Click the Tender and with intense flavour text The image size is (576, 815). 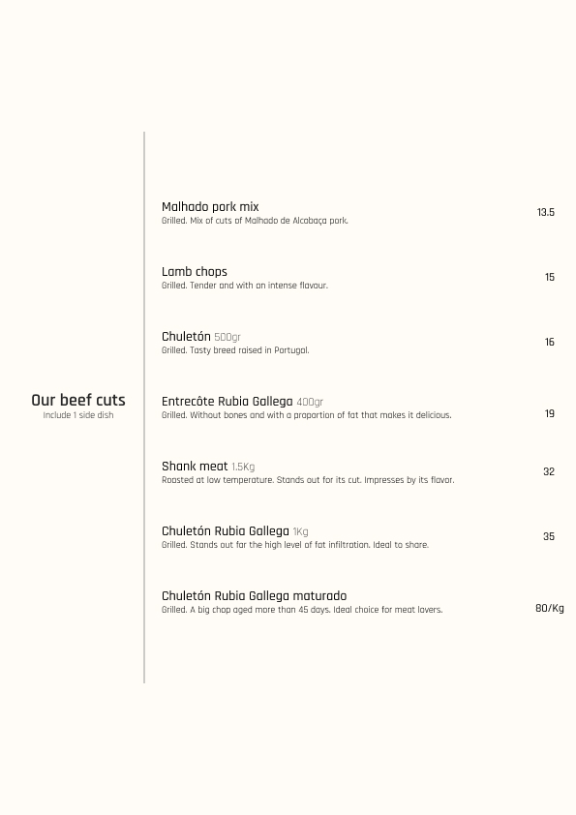coord(245,286)
